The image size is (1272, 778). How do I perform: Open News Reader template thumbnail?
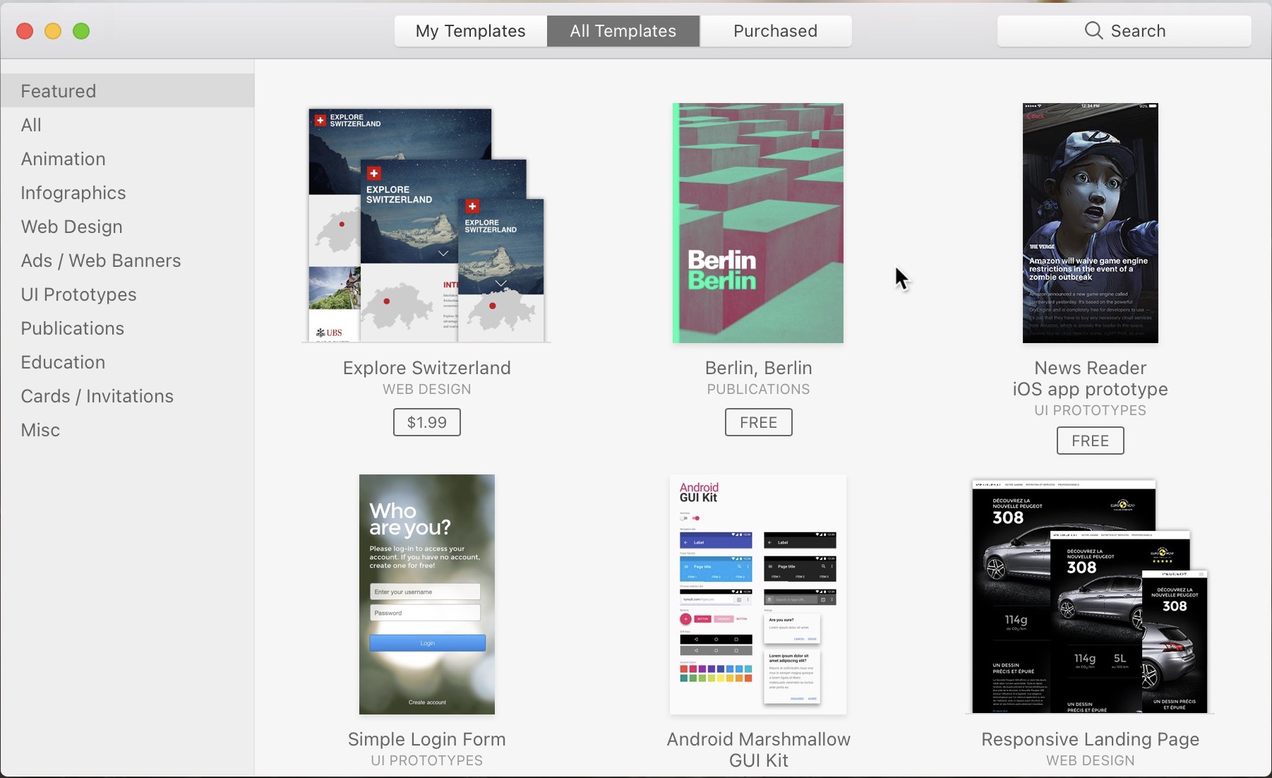(1090, 223)
